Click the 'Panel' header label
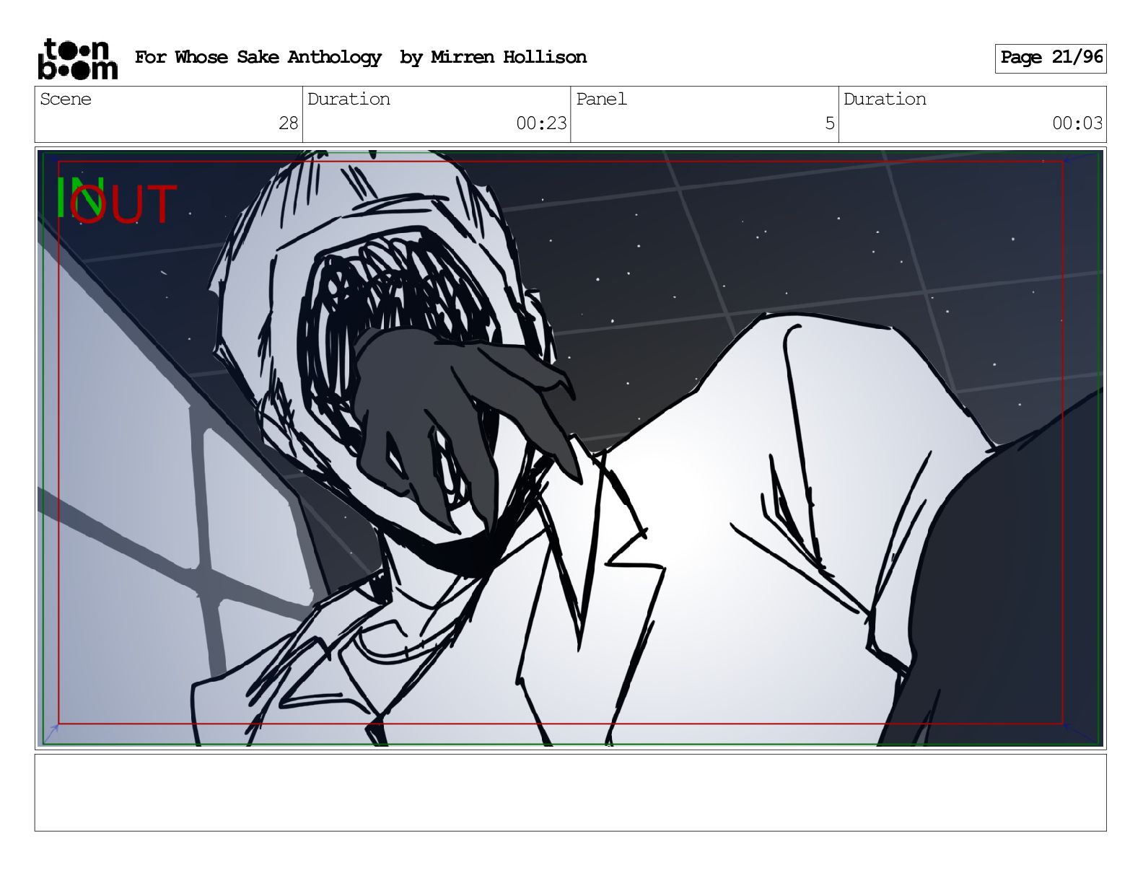Viewport: 1143px width, 883px height. [601, 100]
